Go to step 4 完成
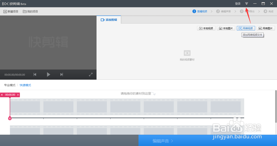The image size is (277, 146). [268, 11]
